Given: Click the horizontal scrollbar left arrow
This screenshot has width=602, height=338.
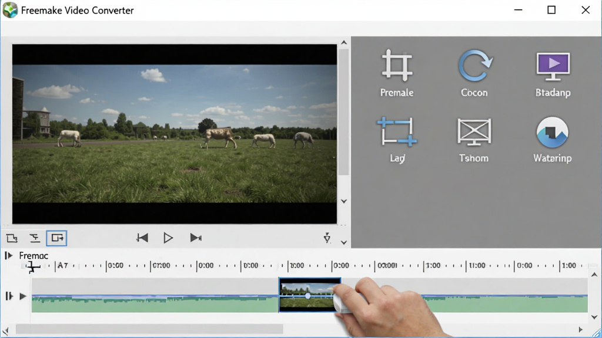Looking at the screenshot, I should click(x=5, y=330).
